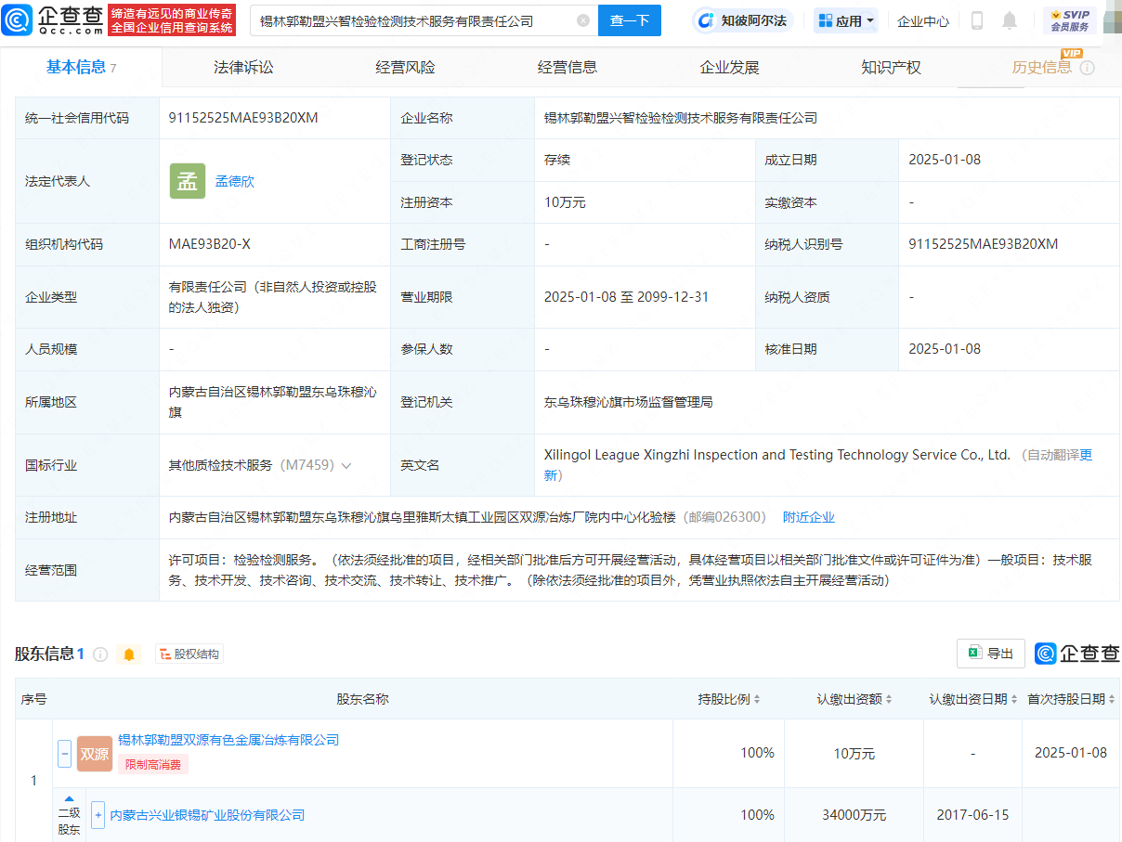Click the taxpayer ID next to 纳税人识别号
This screenshot has width=1122, height=842.
tap(984, 244)
